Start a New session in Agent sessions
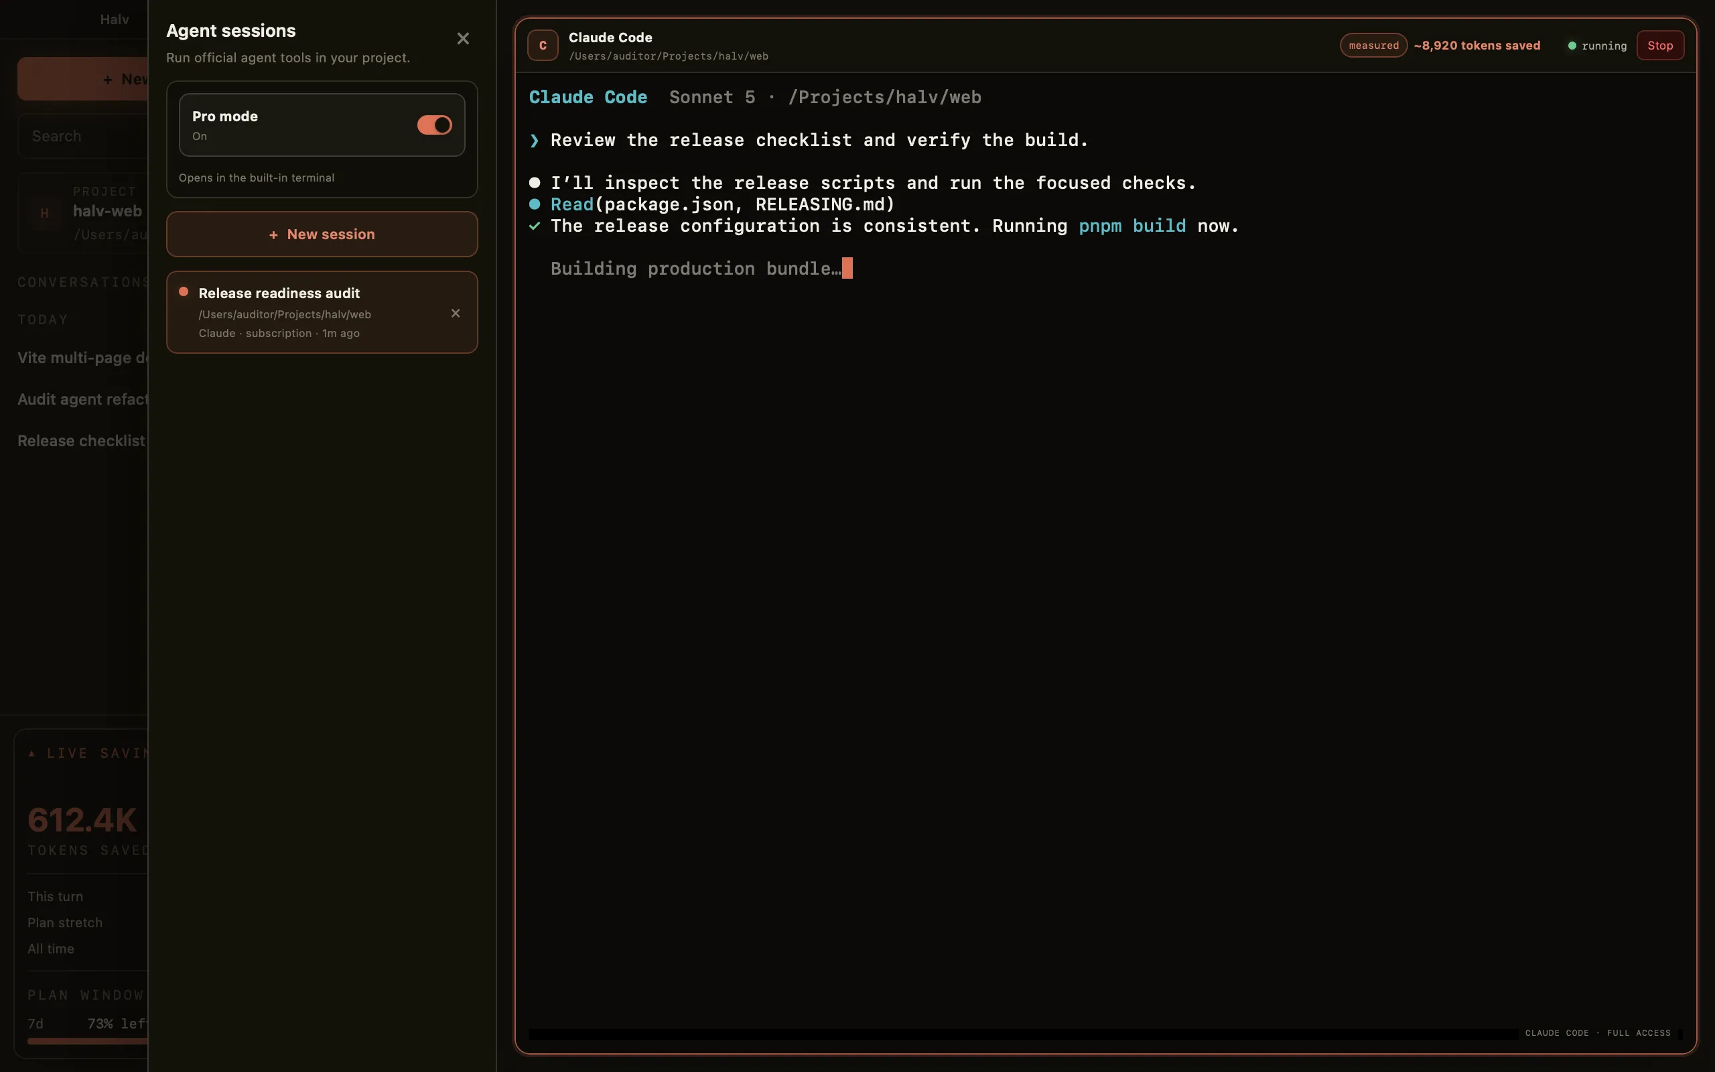 point(322,234)
